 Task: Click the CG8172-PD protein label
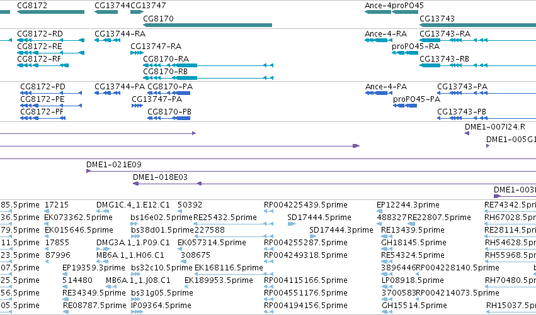pyautogui.click(x=43, y=87)
